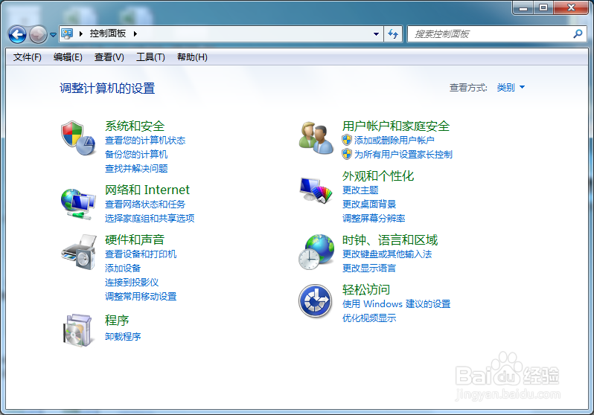Click the refresh icon beside address bar

pyautogui.click(x=393, y=34)
